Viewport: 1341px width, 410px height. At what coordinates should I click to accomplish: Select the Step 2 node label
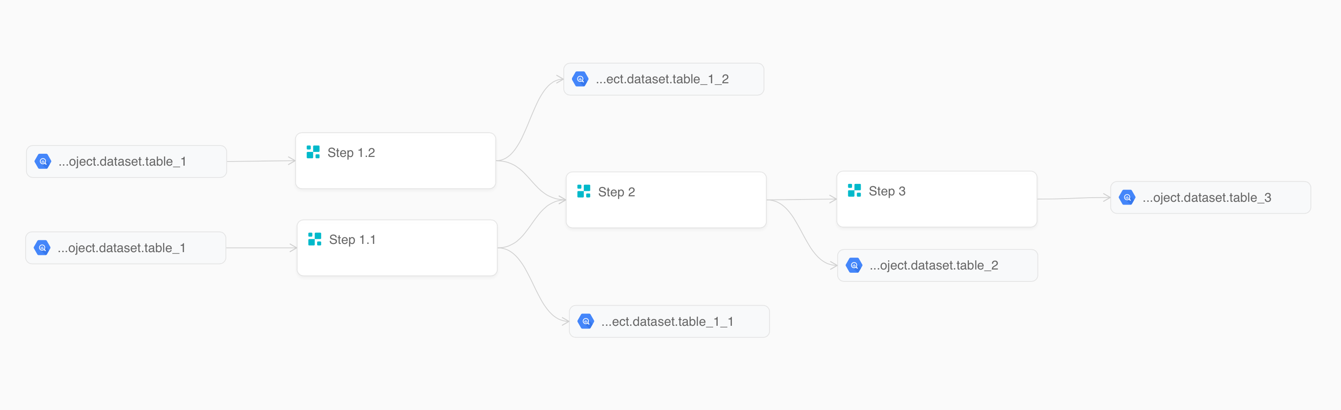[x=616, y=192]
